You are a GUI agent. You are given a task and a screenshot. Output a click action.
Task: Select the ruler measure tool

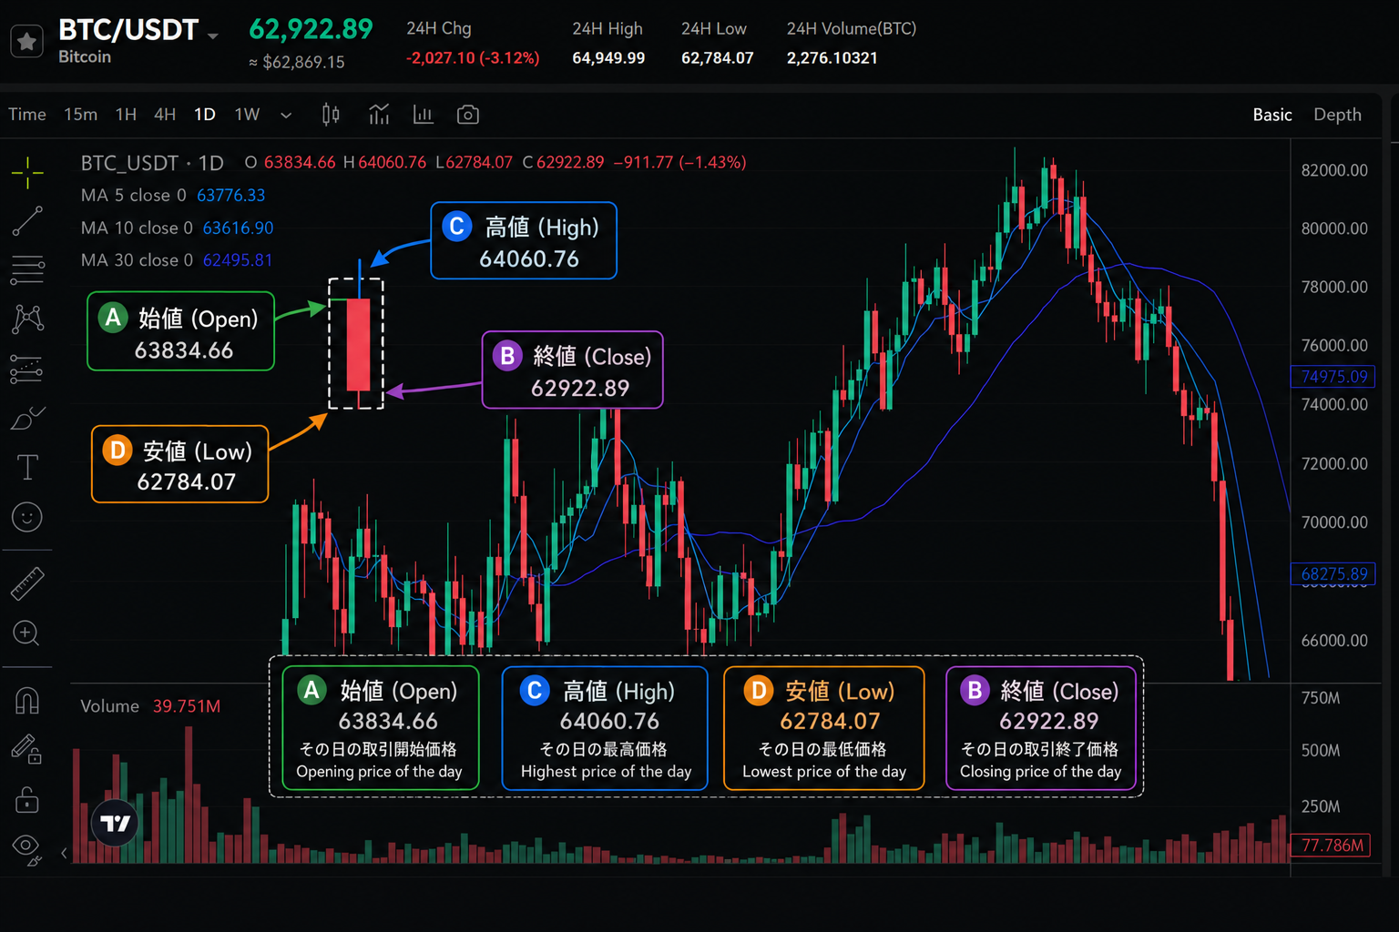point(27,583)
